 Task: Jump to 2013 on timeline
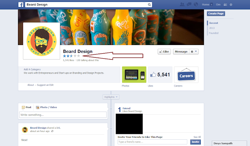click(212, 28)
